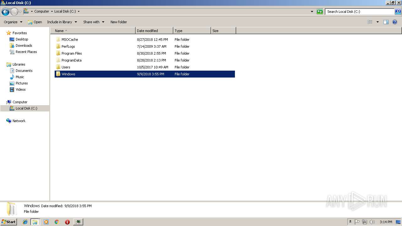The width and height of the screenshot is (402, 226).
Task: Show hidden tray icons arrow
Action: point(350,222)
